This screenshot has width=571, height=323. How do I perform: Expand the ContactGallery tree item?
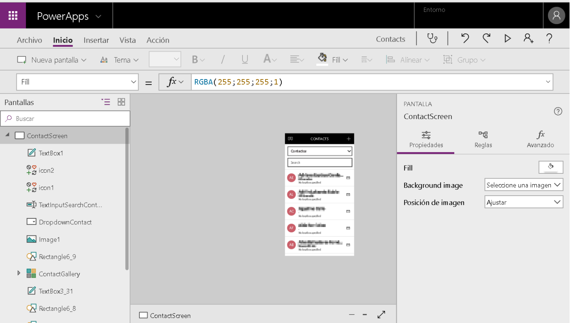(19, 274)
